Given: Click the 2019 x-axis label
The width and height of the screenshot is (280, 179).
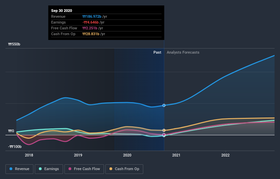Looking at the screenshot, I should pyautogui.click(x=78, y=155).
